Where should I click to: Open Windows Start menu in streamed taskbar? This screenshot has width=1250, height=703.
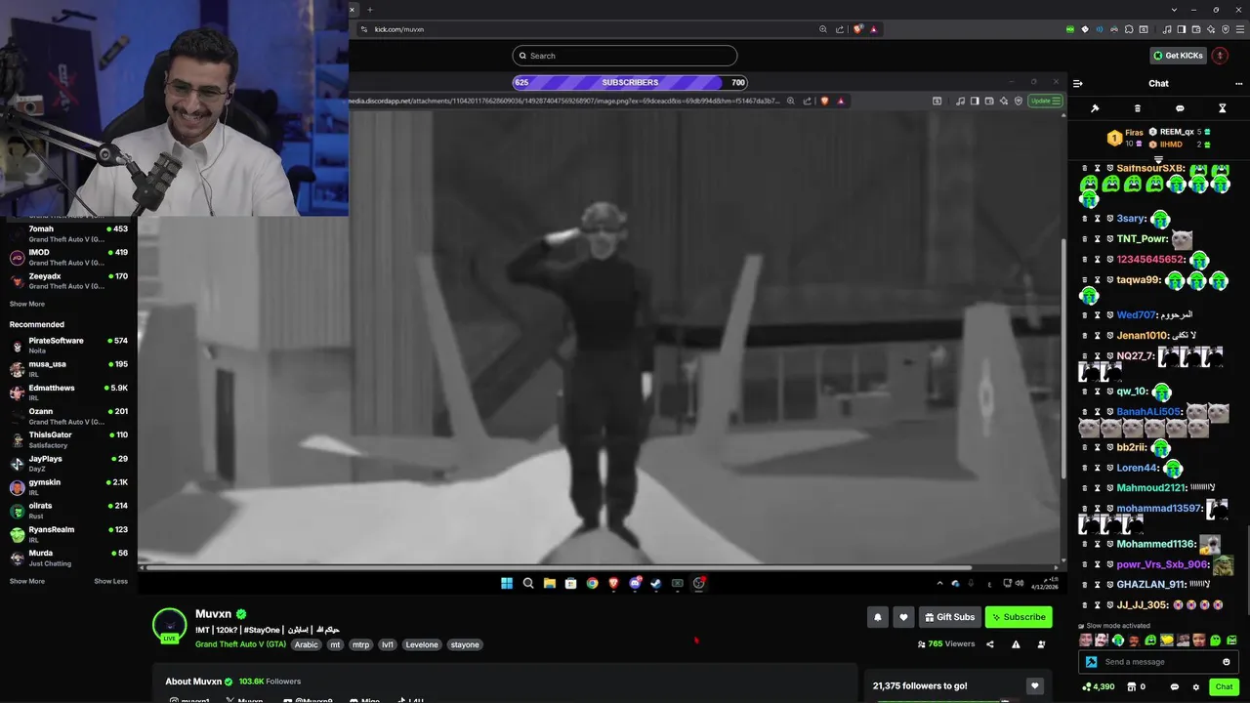pyautogui.click(x=507, y=584)
